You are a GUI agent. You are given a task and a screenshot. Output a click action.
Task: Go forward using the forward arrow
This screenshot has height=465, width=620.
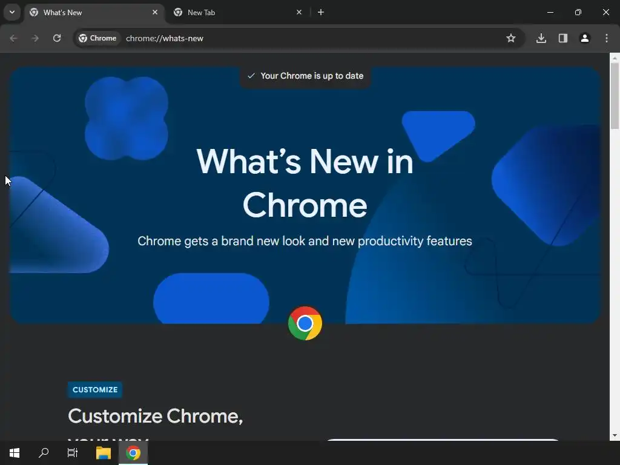(35, 38)
